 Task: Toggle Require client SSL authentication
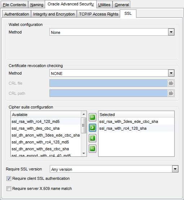pos(9,179)
